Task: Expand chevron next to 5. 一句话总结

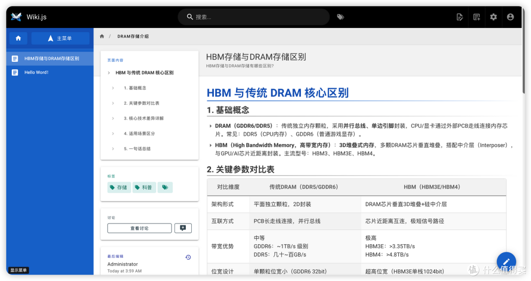Action: (113, 149)
